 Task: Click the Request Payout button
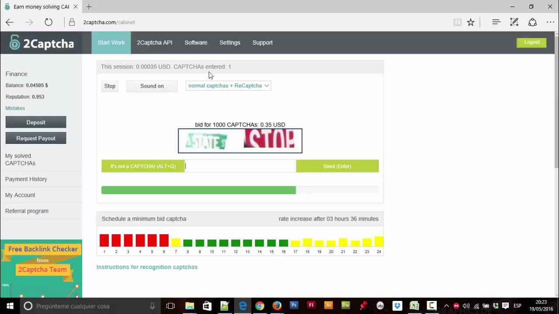pyautogui.click(x=36, y=138)
